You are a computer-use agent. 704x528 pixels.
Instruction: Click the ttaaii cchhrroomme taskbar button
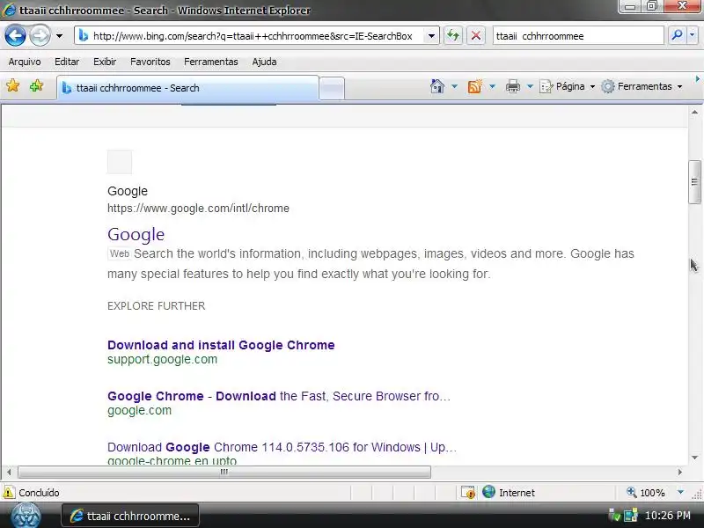[130, 516]
